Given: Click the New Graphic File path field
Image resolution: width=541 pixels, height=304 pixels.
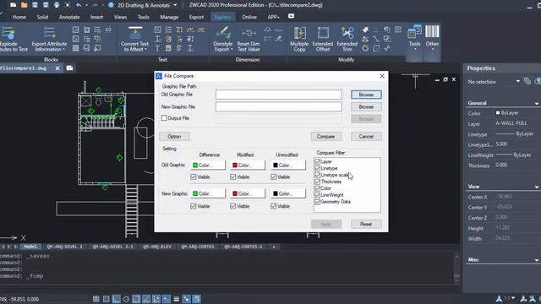Looking at the screenshot, I should (279, 107).
